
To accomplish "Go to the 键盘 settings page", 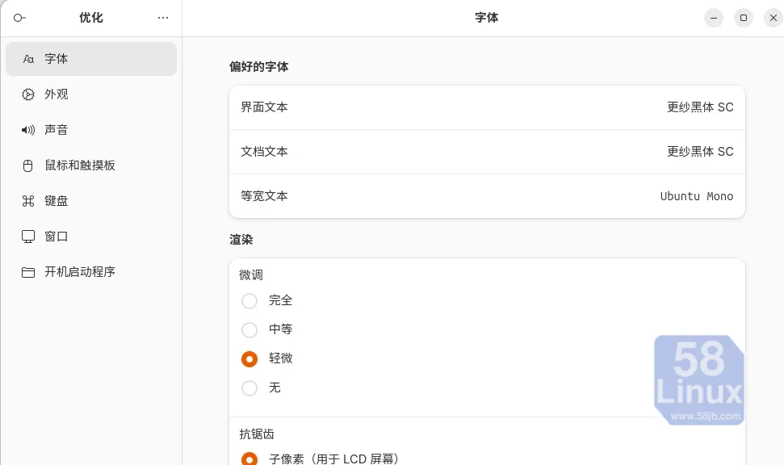I will [91, 201].
